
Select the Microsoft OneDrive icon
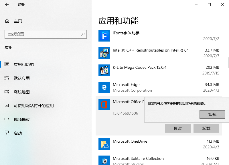(x=104, y=144)
